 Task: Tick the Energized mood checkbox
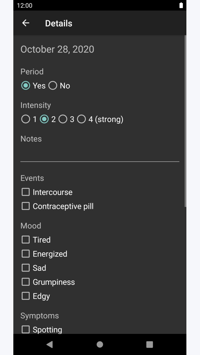click(44, 254)
